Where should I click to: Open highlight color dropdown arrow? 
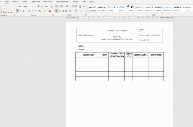47,11
